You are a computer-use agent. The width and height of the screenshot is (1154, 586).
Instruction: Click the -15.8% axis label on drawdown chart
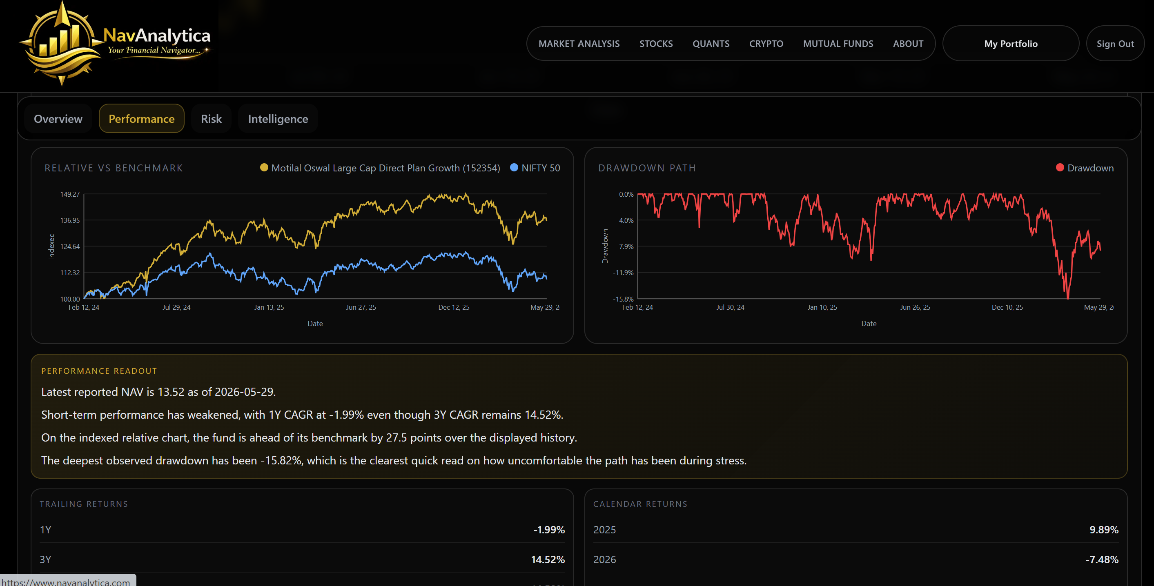click(623, 299)
